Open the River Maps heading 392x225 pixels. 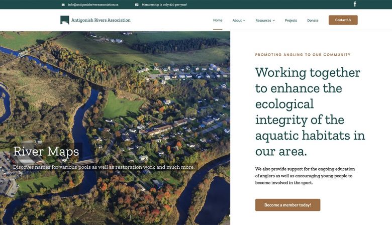coord(46,151)
